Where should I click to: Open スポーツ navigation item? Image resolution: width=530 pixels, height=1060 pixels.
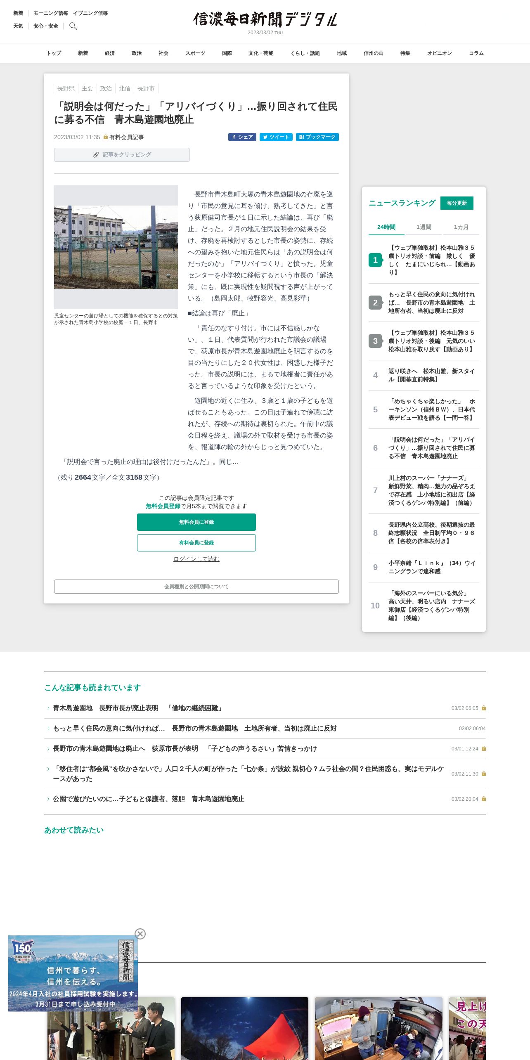pyautogui.click(x=195, y=53)
